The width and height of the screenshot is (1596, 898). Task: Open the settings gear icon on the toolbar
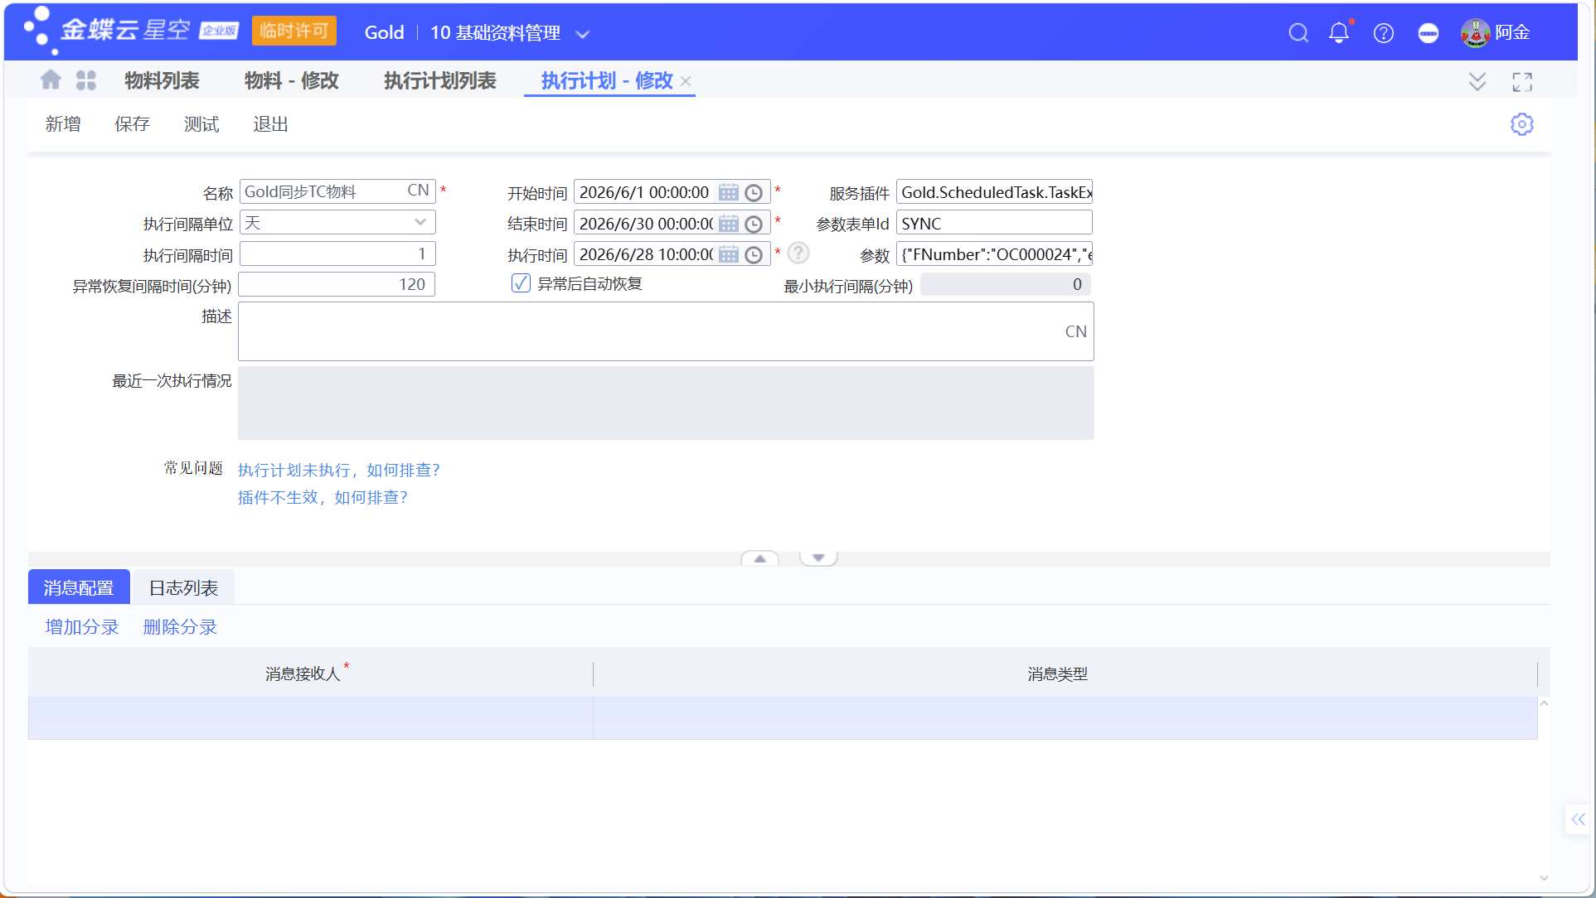[1522, 124]
